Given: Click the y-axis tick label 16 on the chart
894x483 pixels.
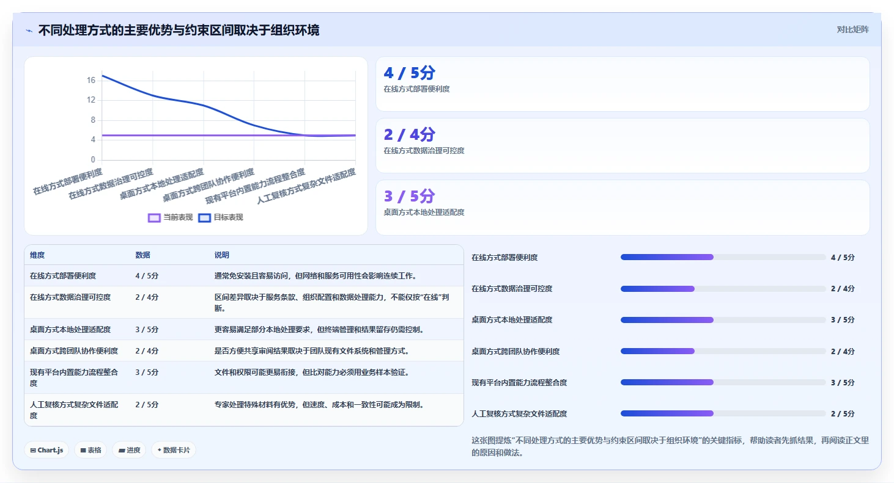Looking at the screenshot, I should click(x=91, y=80).
